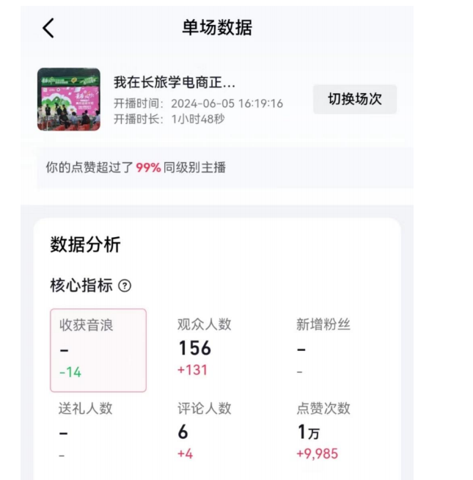Select the 收获音浪 metric card
Viewport: 473px width, 480px height.
[98, 350]
